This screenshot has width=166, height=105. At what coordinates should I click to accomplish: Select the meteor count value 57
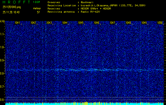click(38, 12)
